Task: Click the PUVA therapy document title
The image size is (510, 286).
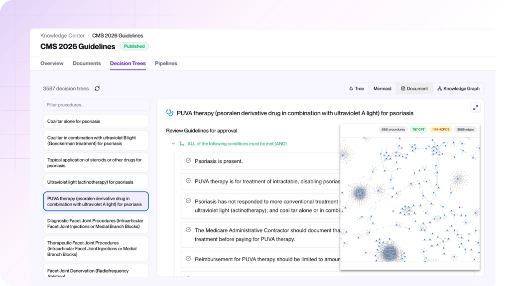Action: (295, 113)
